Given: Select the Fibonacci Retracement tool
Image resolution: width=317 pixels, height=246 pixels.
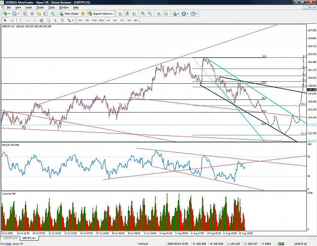Looking at the screenshot, I should (48, 20).
